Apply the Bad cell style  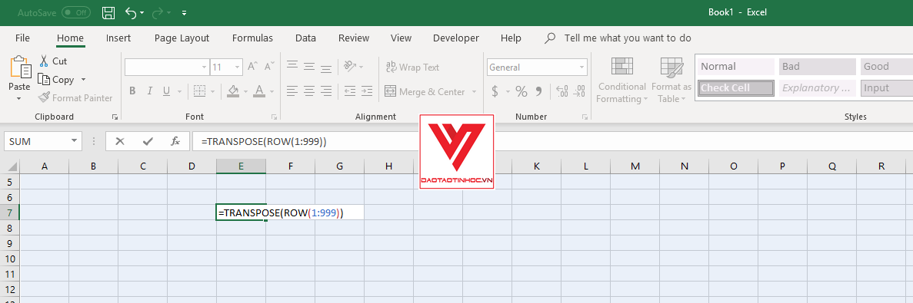coord(818,67)
